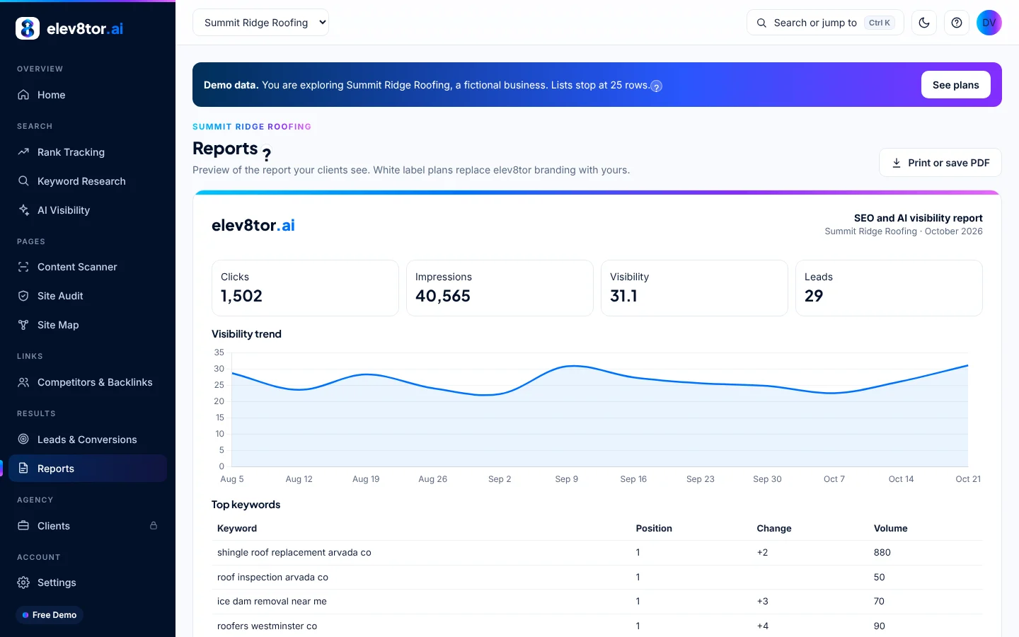
Task: Open the Home page
Action: click(88, 95)
